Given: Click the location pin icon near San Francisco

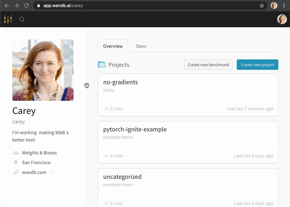Looking at the screenshot, I should 16,162.
